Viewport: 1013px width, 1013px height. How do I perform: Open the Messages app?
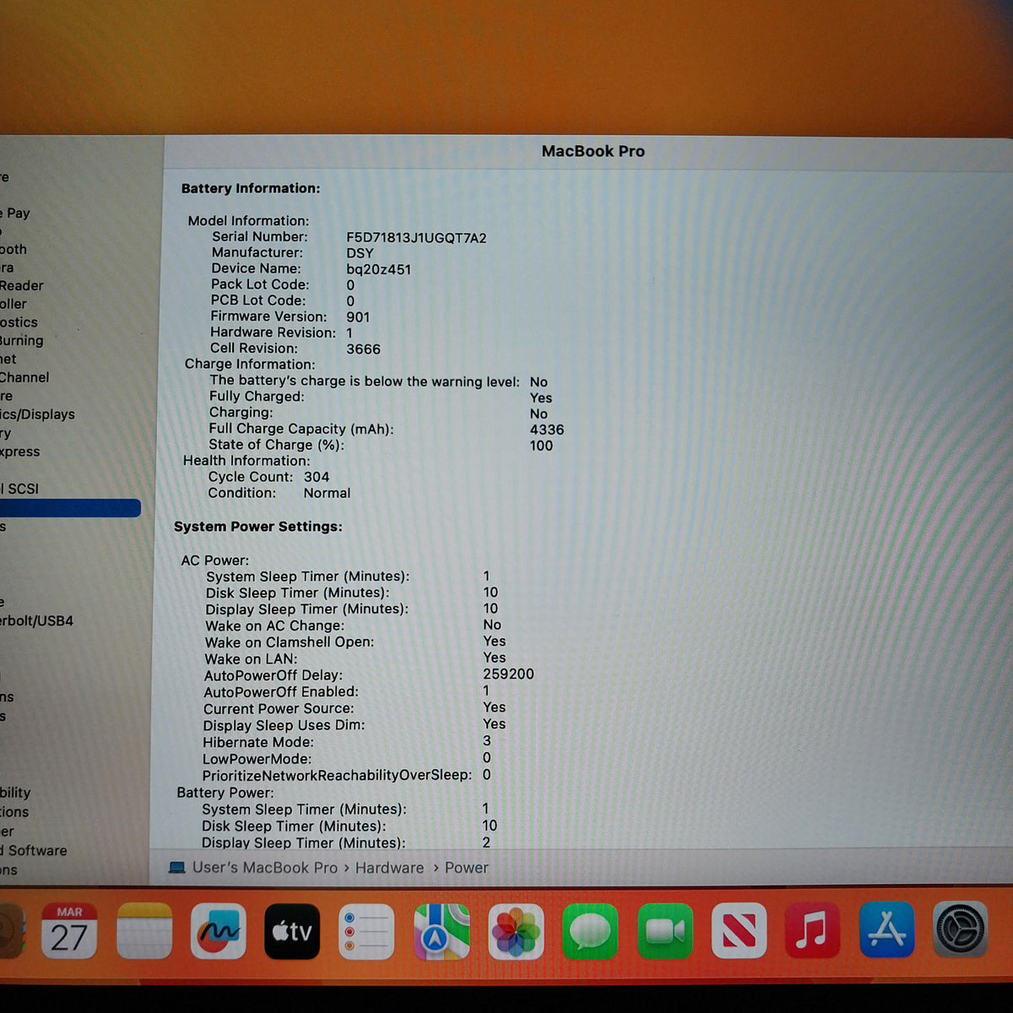(590, 931)
